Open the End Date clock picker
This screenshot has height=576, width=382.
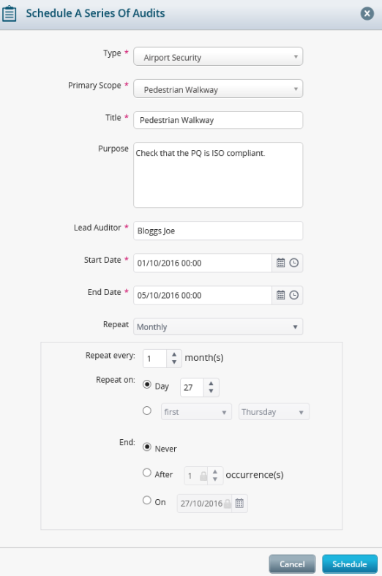tap(294, 295)
